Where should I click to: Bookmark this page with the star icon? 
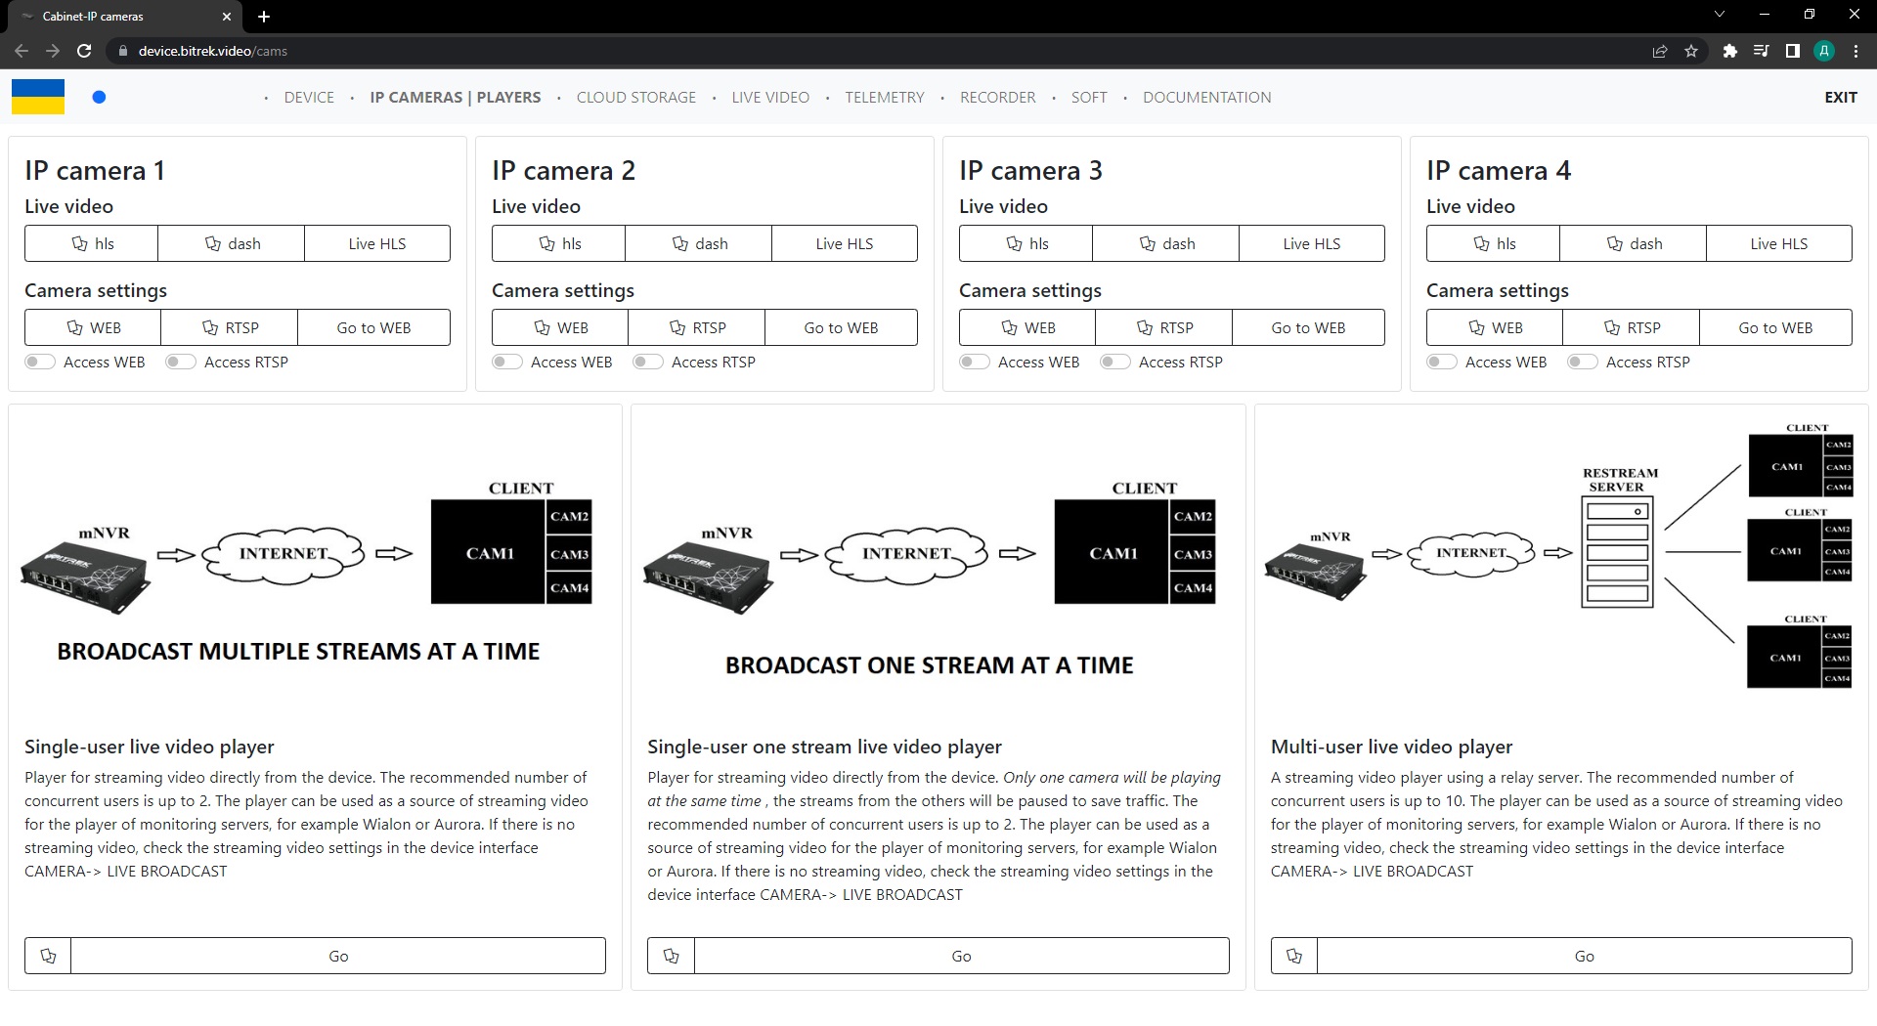1691,51
